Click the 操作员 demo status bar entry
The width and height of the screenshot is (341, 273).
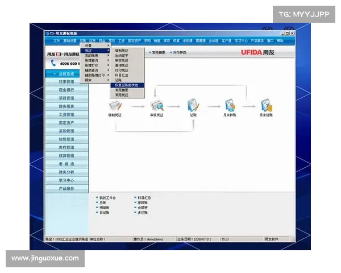point(153,239)
